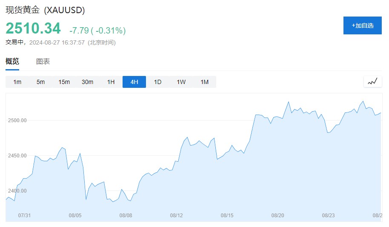
Task: Click the 2500.00 price axis label
Action: (17, 121)
